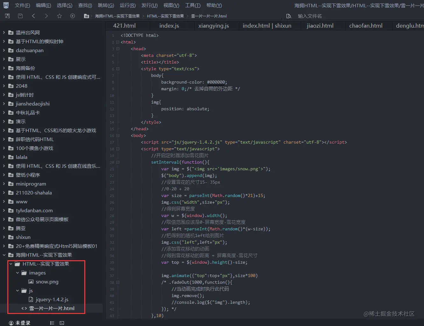Screen dimensions: 424x326
Task: Open the terminal from the status bar icon
Action: 62,323
